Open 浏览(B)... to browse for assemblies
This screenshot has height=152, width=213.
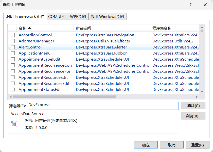click(193, 116)
